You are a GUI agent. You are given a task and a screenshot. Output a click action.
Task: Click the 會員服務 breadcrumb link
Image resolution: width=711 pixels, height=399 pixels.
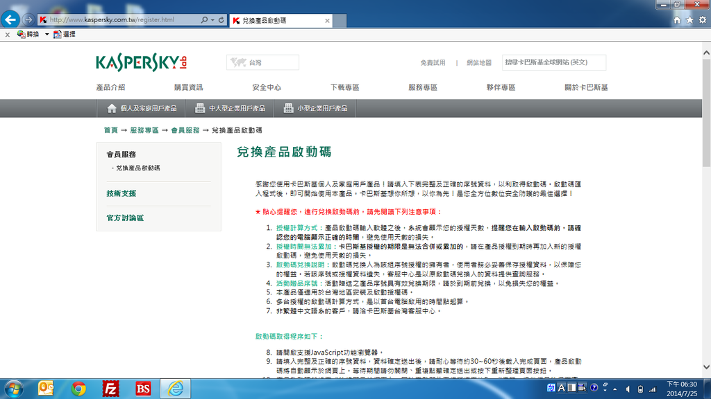[x=185, y=130]
